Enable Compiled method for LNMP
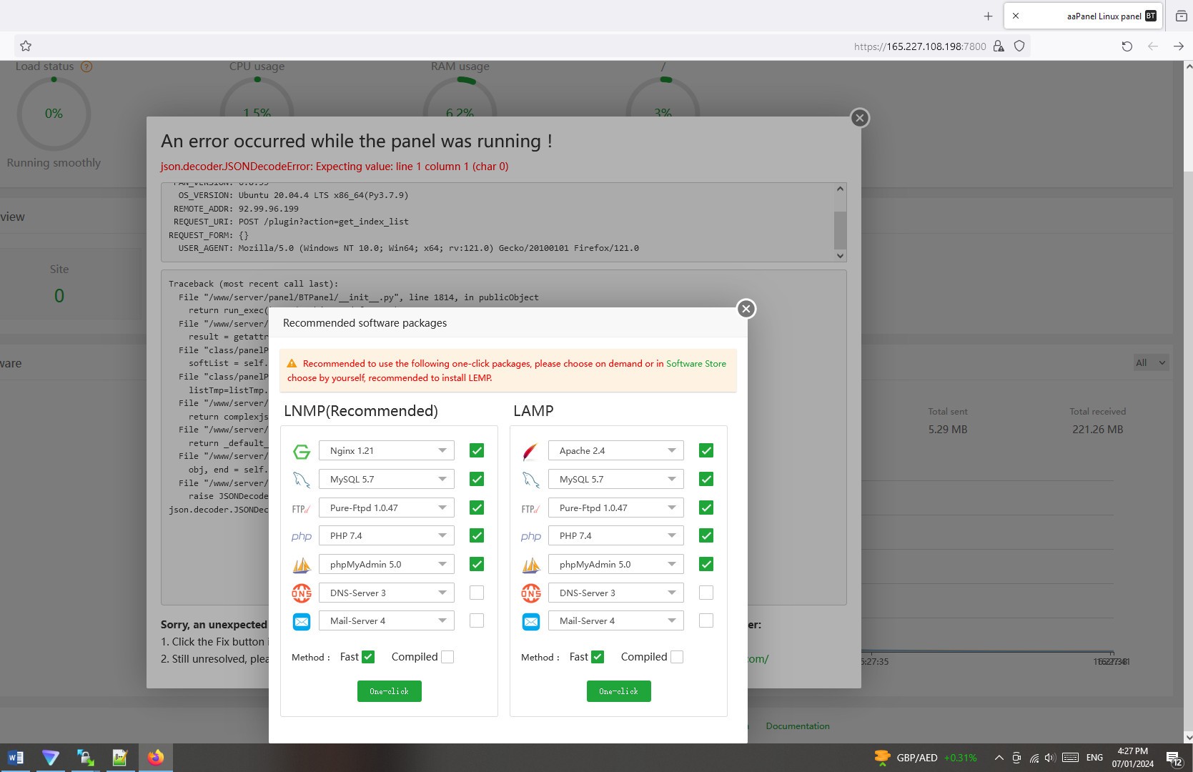This screenshot has width=1193, height=772. click(447, 657)
